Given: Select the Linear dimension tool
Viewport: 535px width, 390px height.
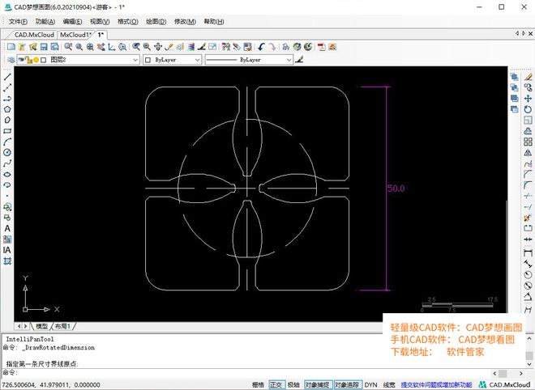Looking at the screenshot, I should click(528, 252).
